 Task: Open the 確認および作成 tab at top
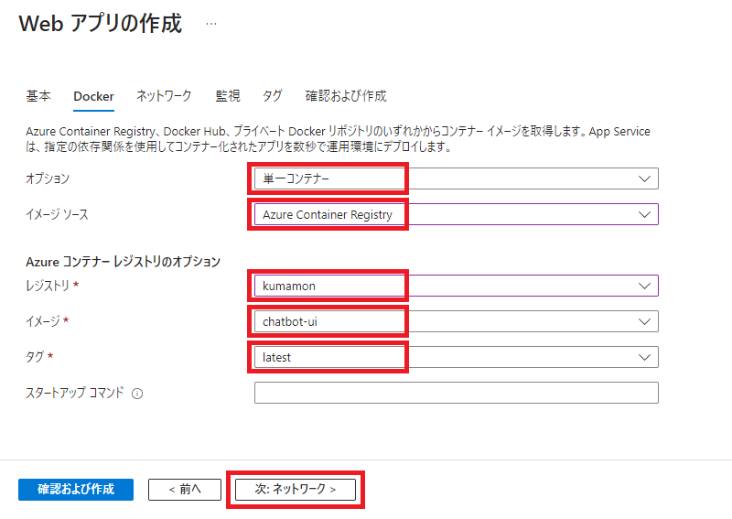tap(346, 96)
